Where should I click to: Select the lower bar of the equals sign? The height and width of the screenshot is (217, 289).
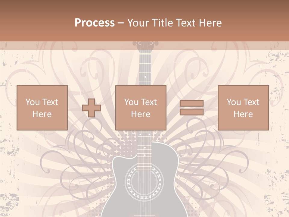tap(191, 112)
